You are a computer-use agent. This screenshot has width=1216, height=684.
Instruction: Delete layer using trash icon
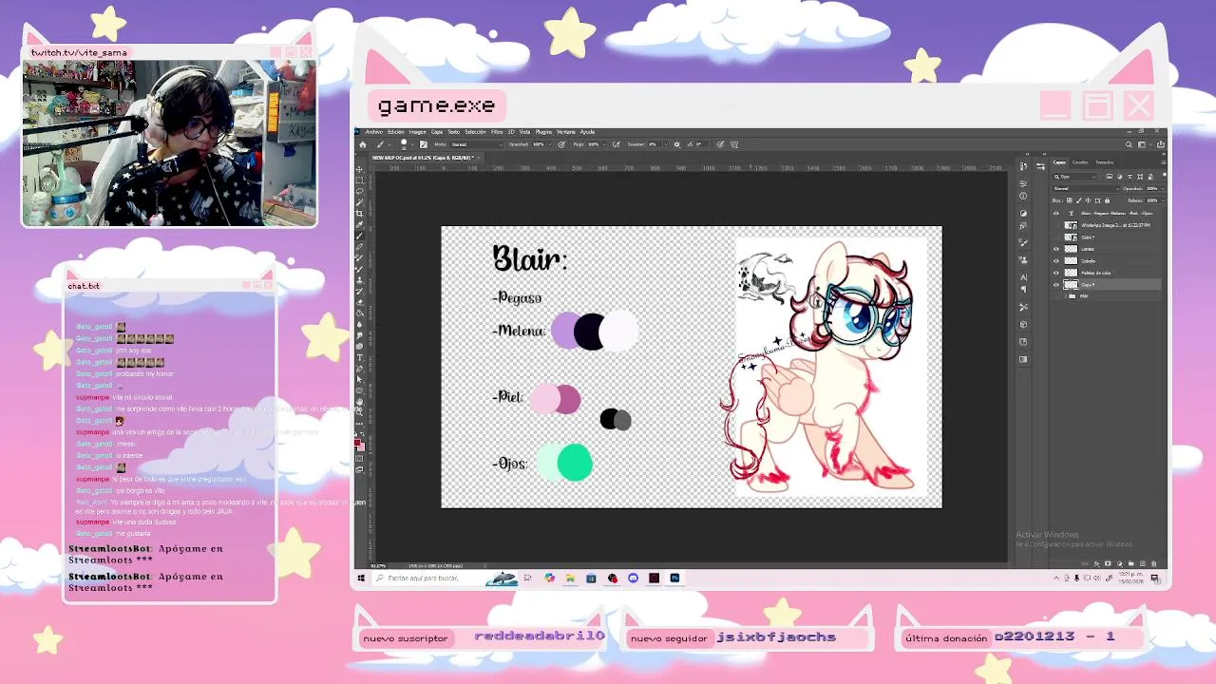1154,563
